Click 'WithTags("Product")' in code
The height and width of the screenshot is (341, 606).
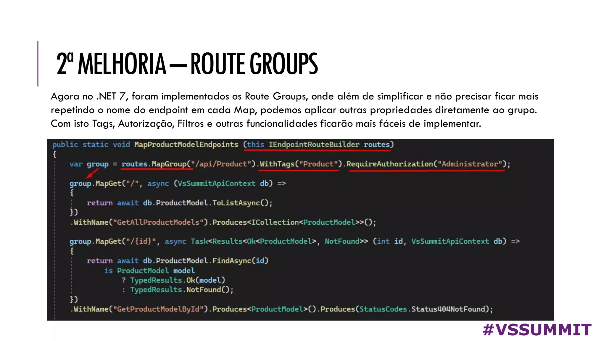pos(301,164)
